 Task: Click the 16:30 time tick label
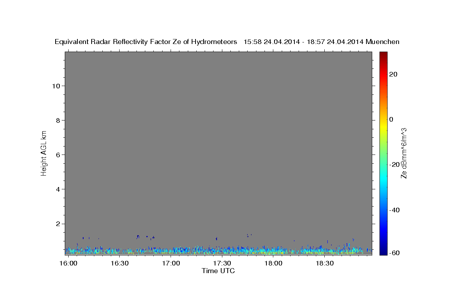[x=120, y=264]
